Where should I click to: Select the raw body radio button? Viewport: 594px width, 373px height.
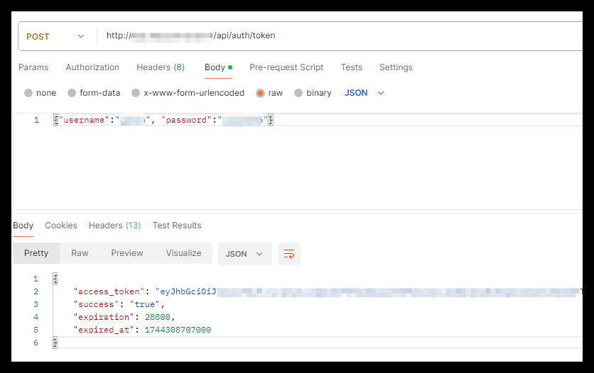tap(261, 93)
